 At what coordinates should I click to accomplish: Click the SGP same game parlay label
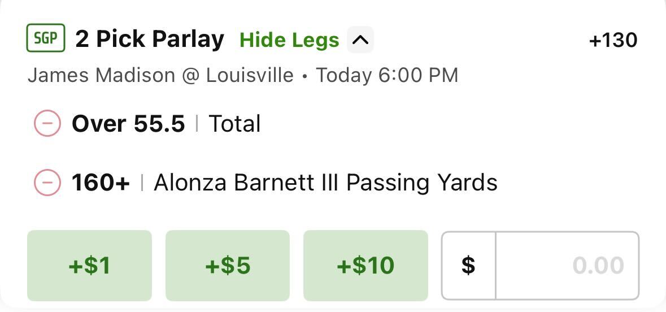click(45, 38)
